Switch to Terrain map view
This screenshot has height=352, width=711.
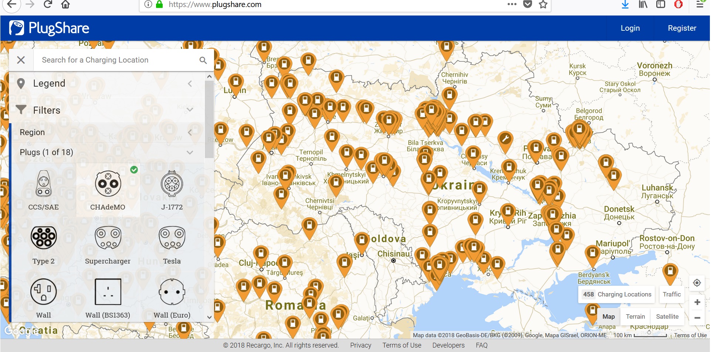[x=635, y=316]
